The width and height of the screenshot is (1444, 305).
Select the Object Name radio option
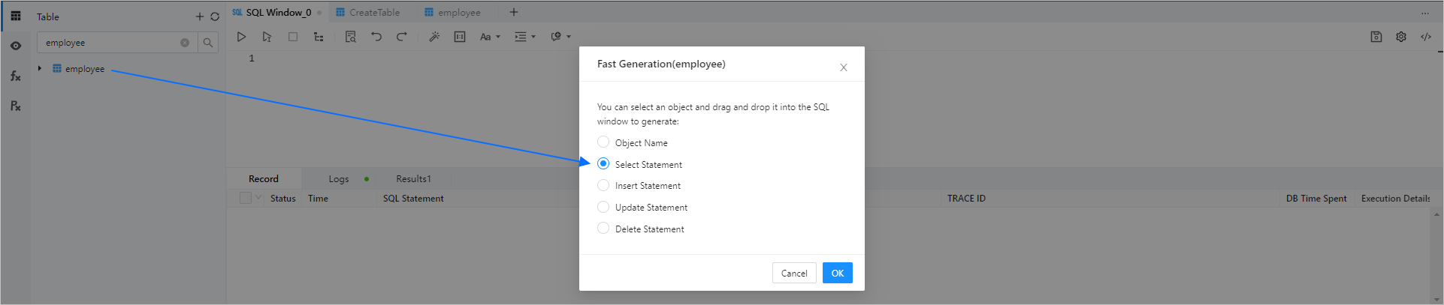pyautogui.click(x=603, y=142)
